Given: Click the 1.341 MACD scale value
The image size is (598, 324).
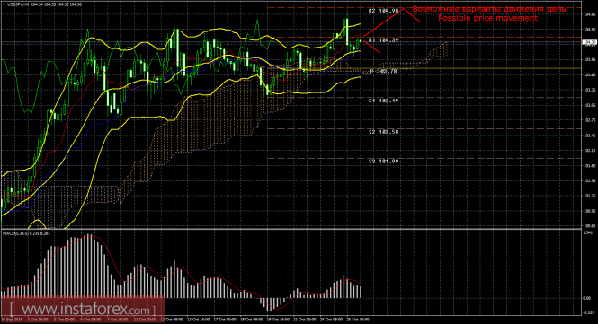Looking at the screenshot, I should coord(588,232).
